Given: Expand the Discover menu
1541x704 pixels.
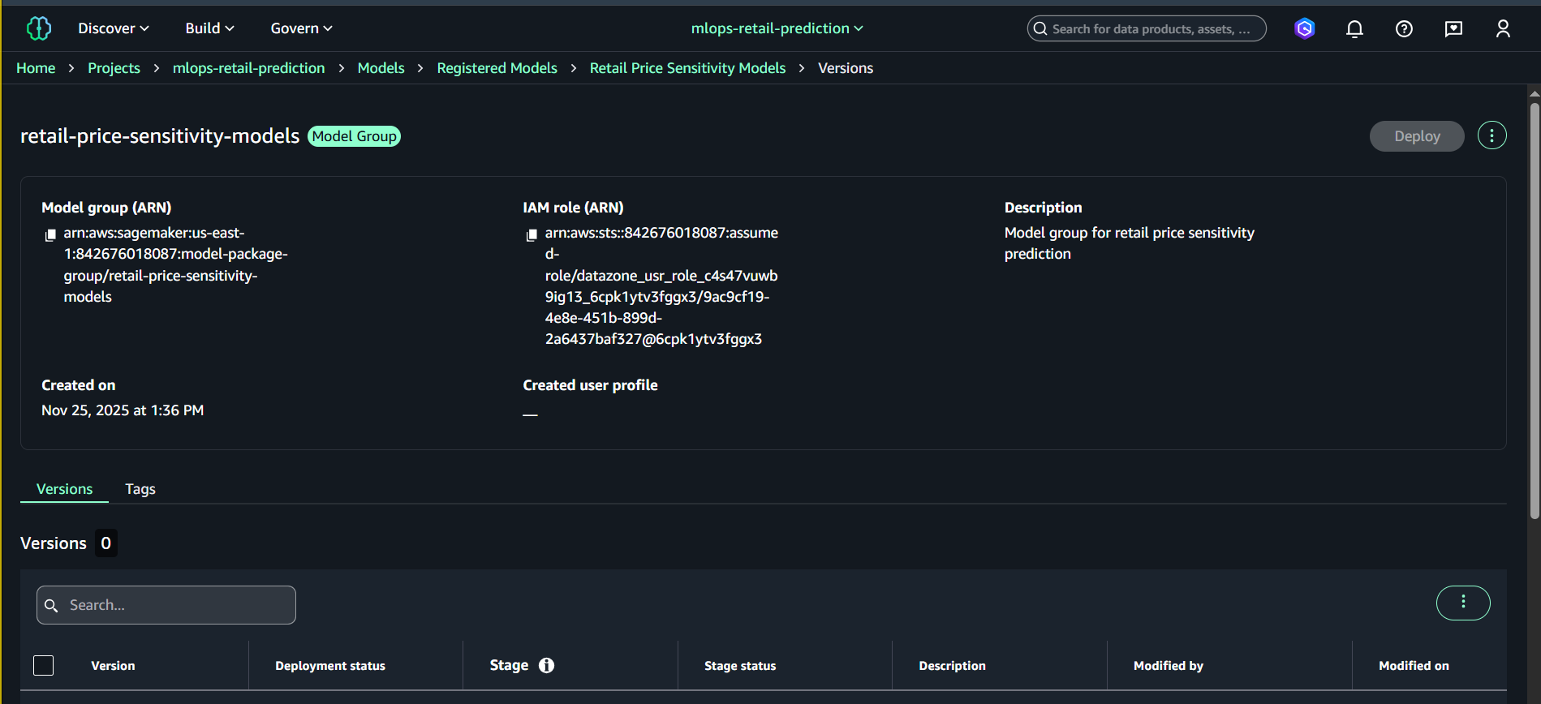Looking at the screenshot, I should (x=114, y=28).
